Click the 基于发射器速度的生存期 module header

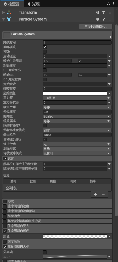click(x=57, y=221)
